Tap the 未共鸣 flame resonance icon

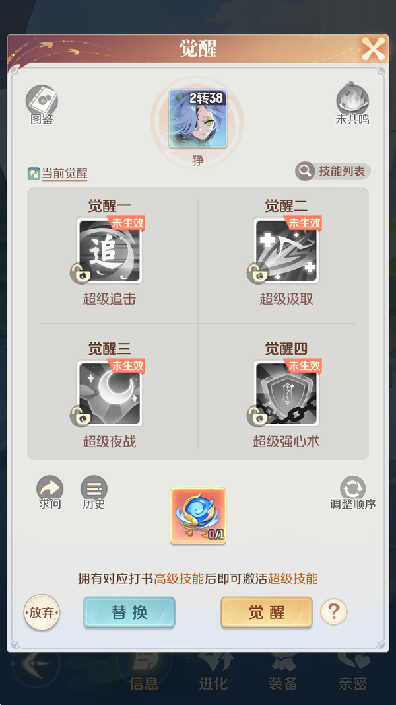click(352, 98)
